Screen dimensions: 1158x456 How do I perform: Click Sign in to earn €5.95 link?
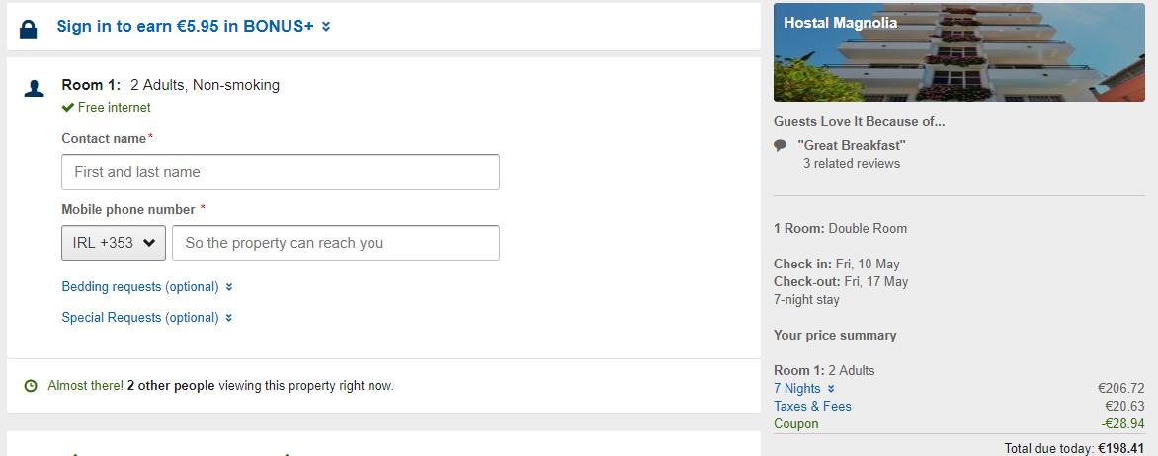click(x=186, y=27)
